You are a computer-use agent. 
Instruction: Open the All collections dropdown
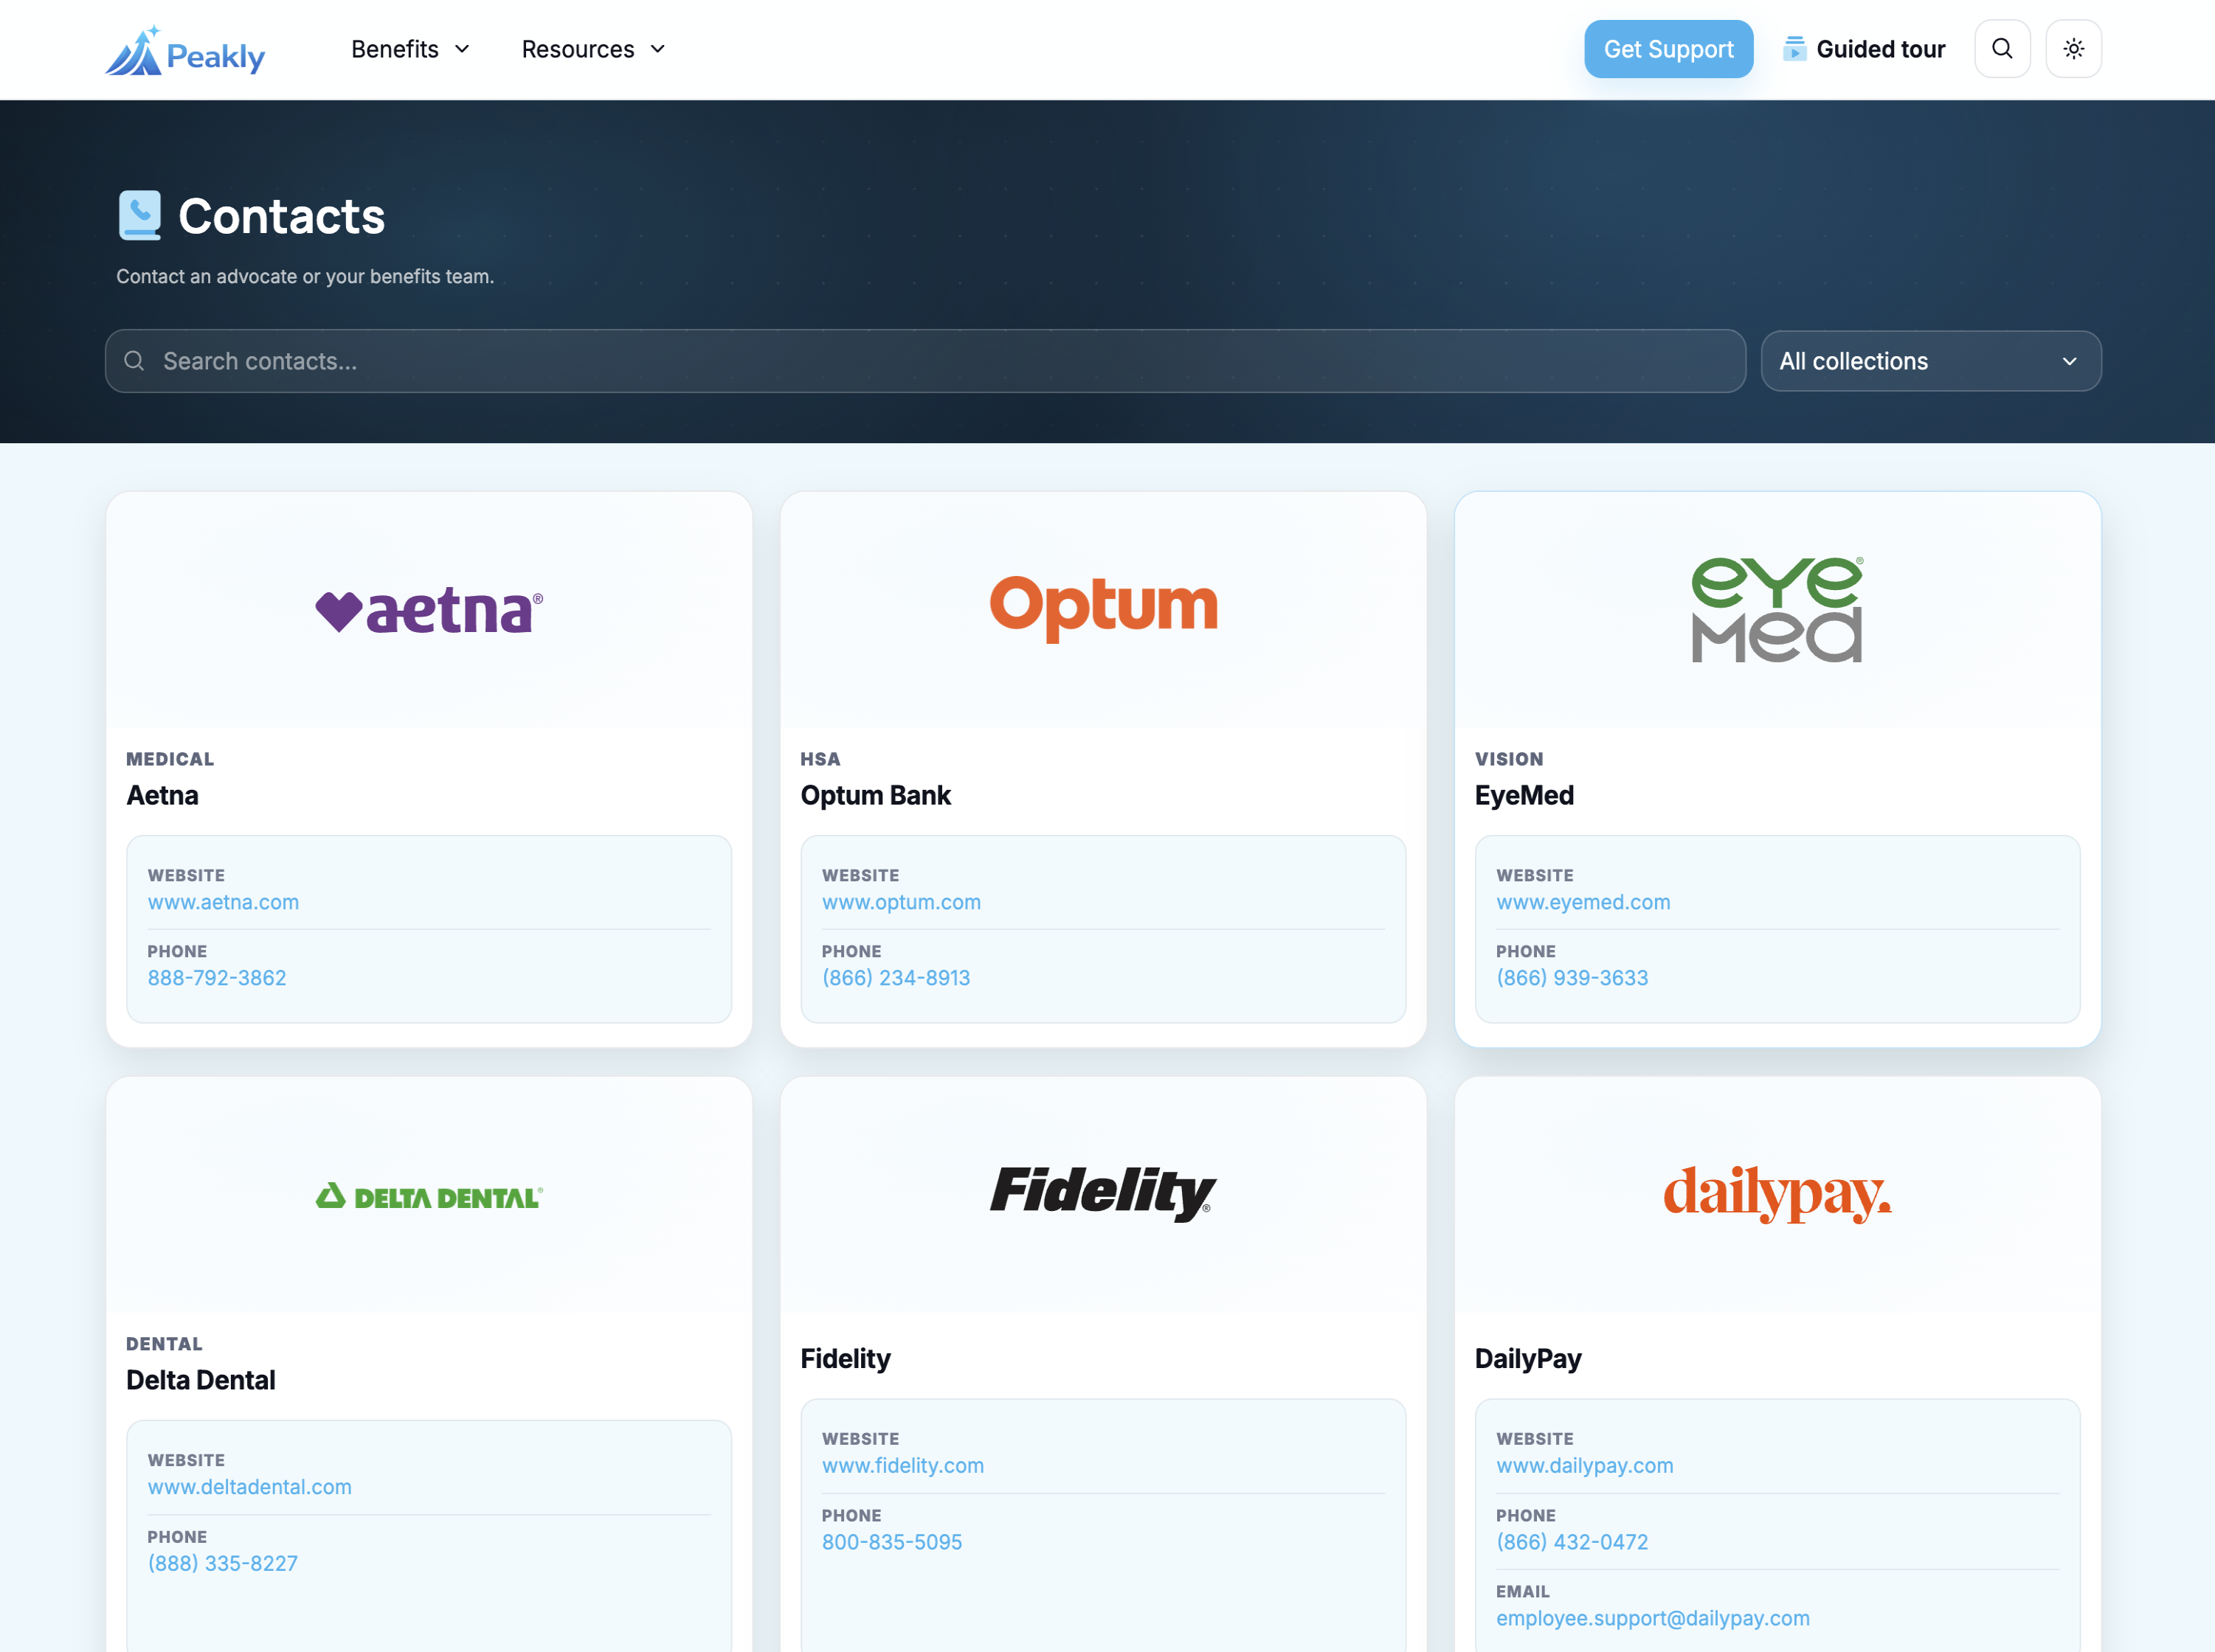click(x=1930, y=361)
